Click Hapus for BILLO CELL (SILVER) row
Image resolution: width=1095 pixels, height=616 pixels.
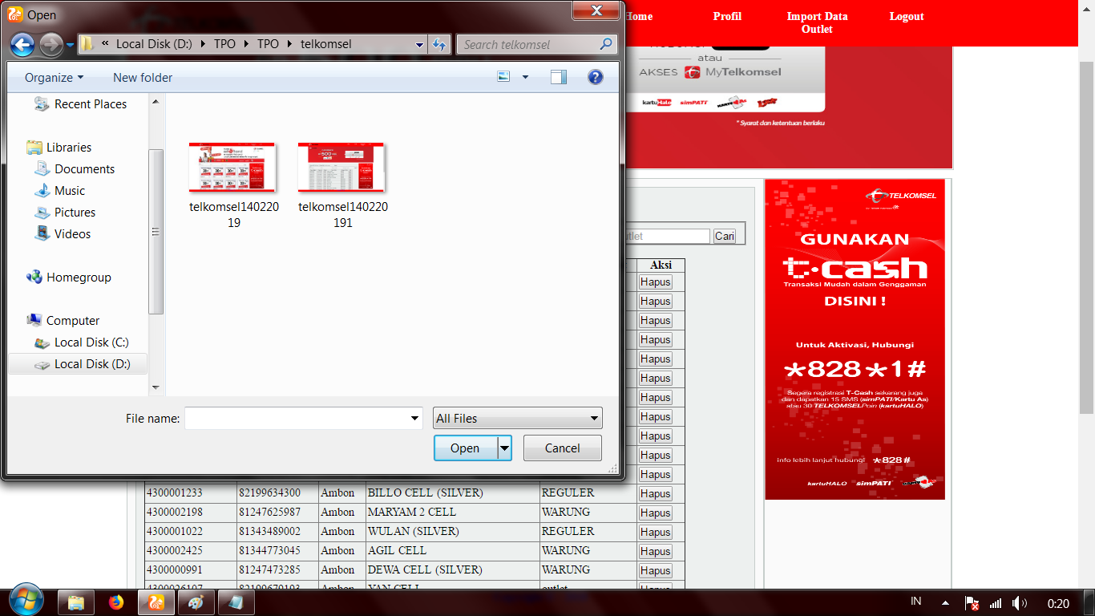tap(655, 493)
